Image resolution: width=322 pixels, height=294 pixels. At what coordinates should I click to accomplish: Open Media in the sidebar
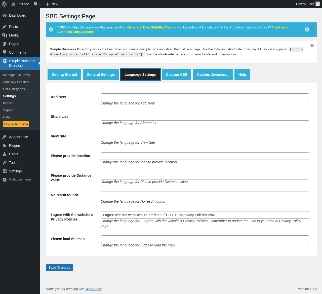(14, 35)
